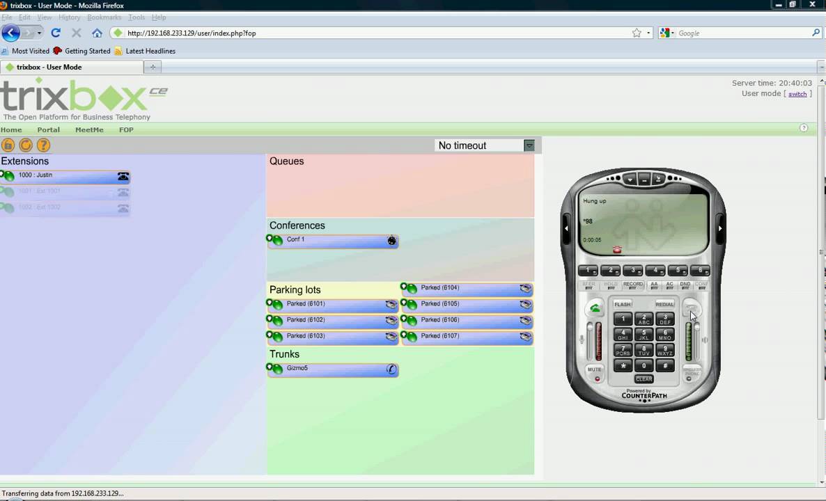The height and width of the screenshot is (501, 826).
Task: Click the switch user mode link
Action: point(797,94)
